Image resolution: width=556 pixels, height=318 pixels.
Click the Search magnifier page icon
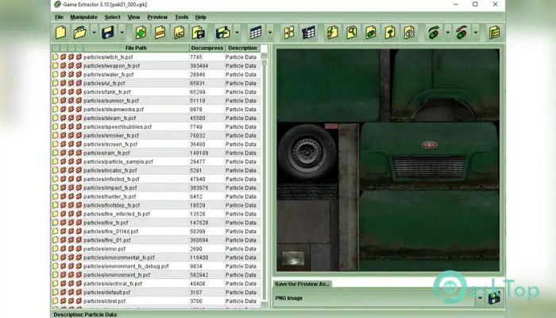352,33
